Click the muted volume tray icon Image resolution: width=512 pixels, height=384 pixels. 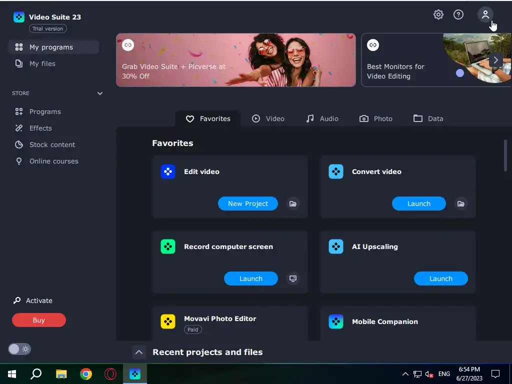point(428,374)
